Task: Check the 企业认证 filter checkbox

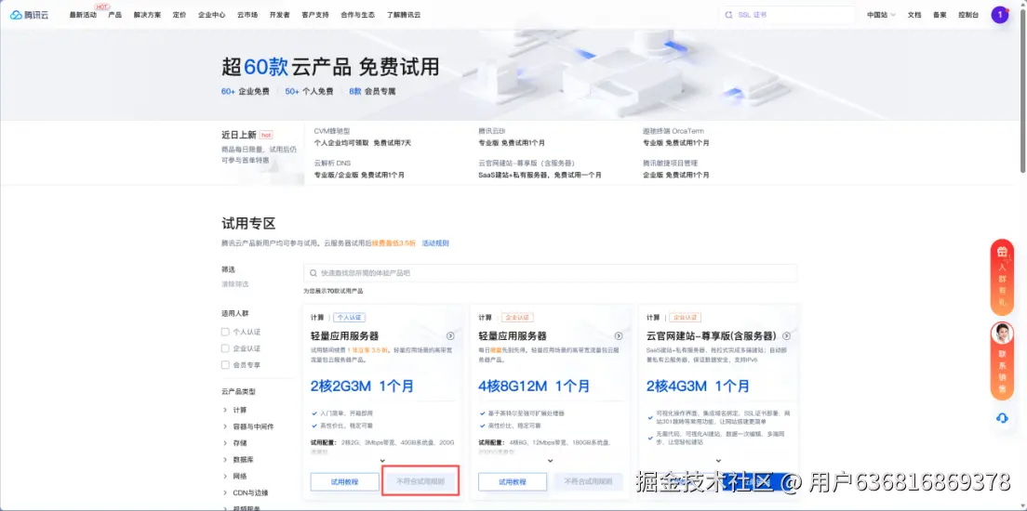Action: tap(225, 348)
